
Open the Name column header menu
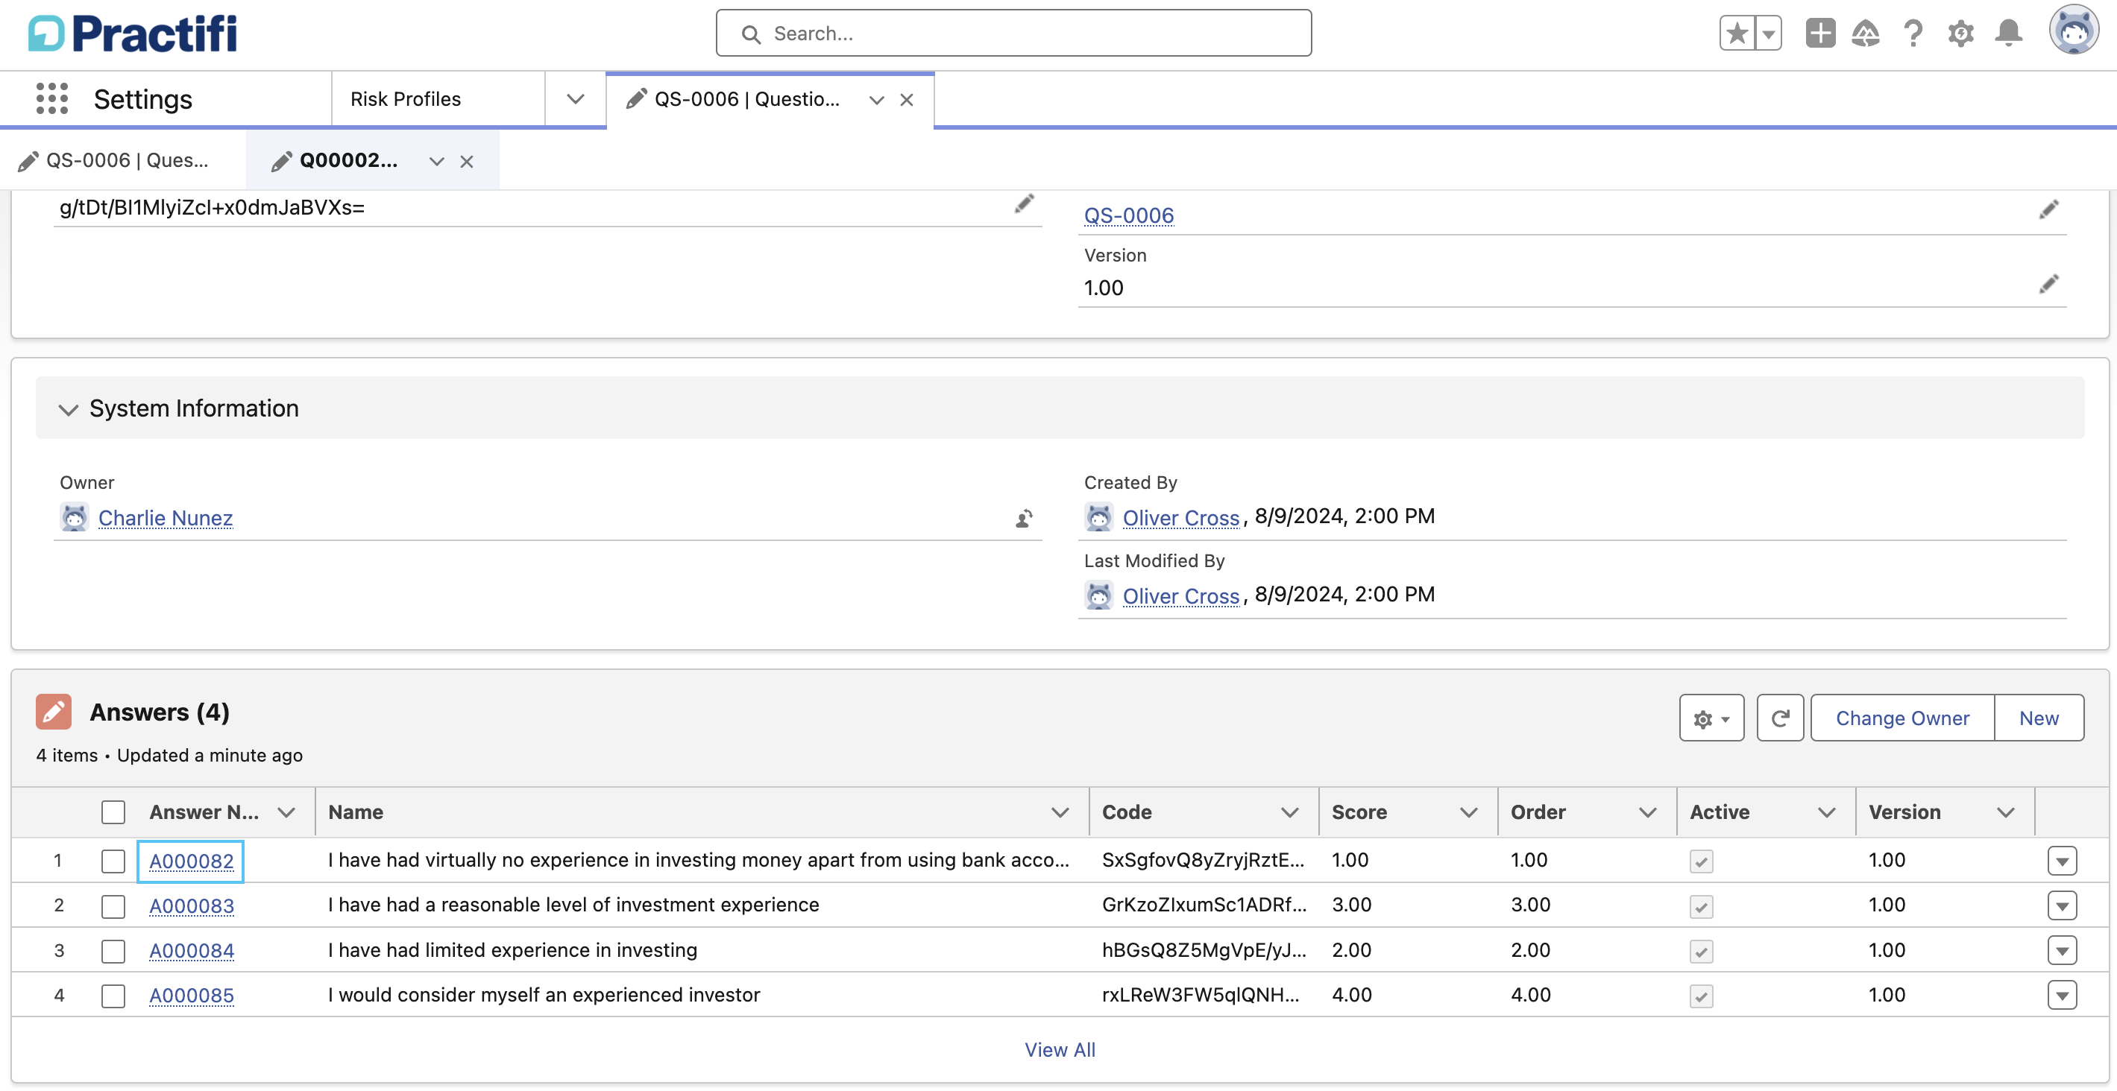click(1060, 812)
